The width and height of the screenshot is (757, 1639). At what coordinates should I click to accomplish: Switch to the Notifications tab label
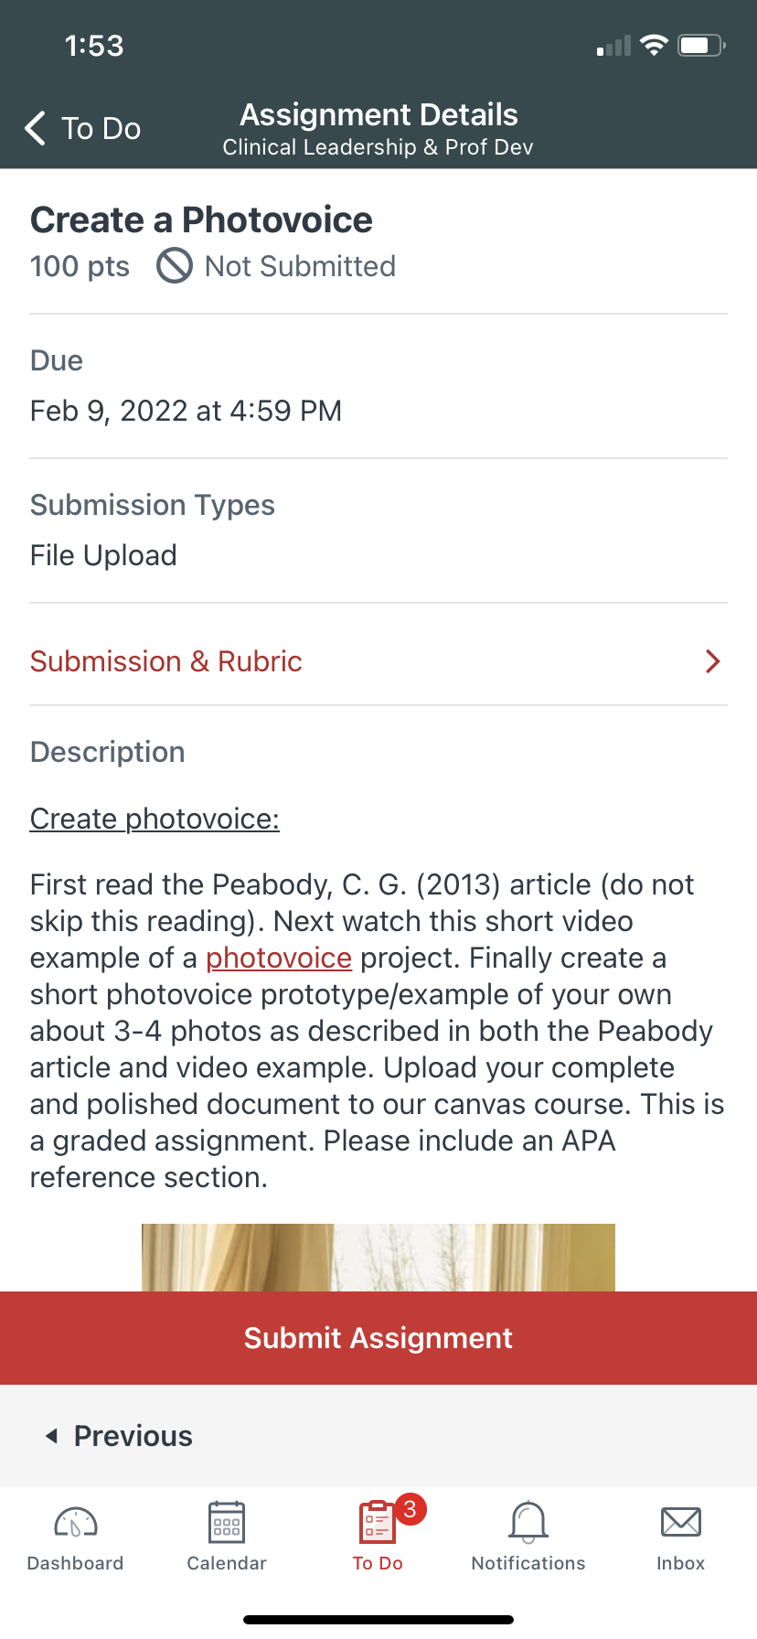(528, 1563)
